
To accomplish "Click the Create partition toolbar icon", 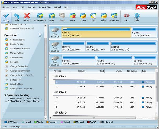I will click(62, 17).
